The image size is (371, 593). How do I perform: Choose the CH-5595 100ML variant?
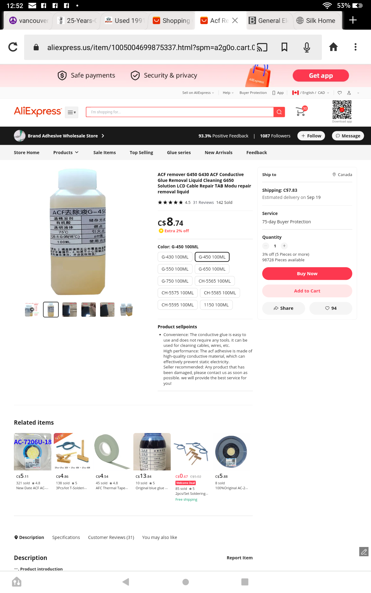click(x=177, y=305)
